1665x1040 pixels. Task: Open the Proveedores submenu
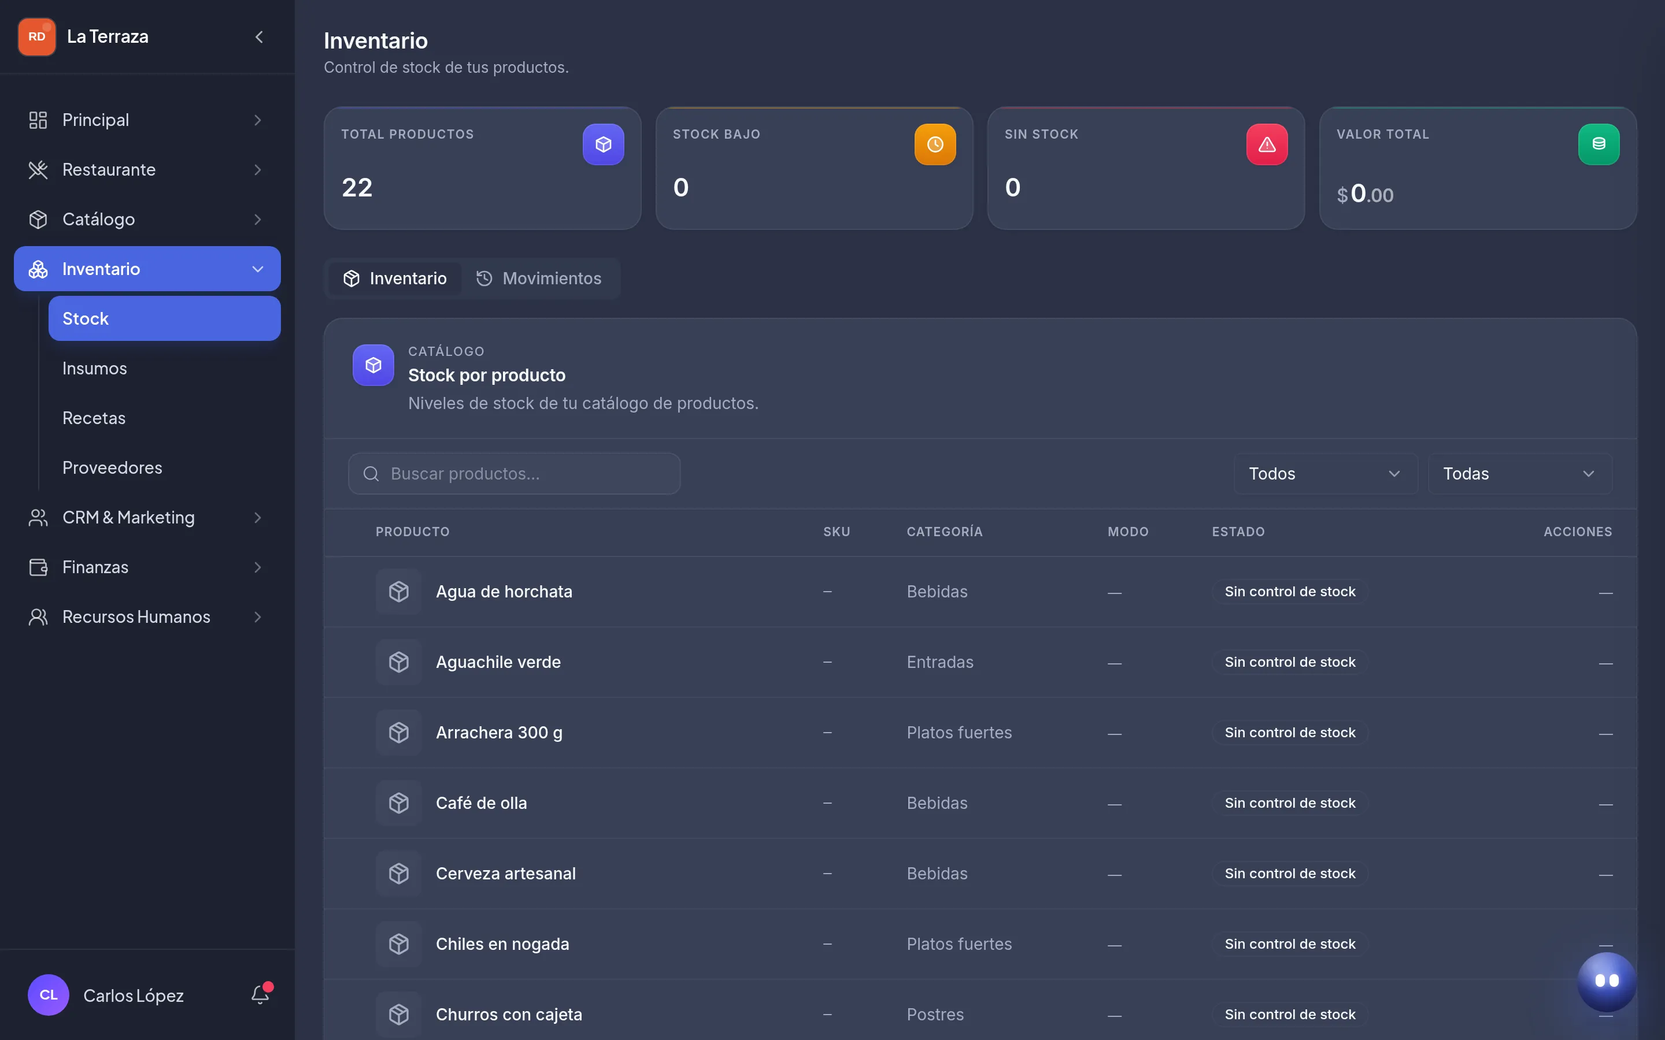[164, 467]
